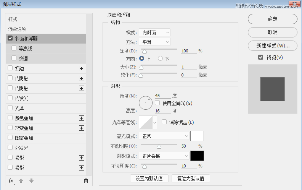
Task: Click plus icon next to 渐变叠加
Action: 82,128
